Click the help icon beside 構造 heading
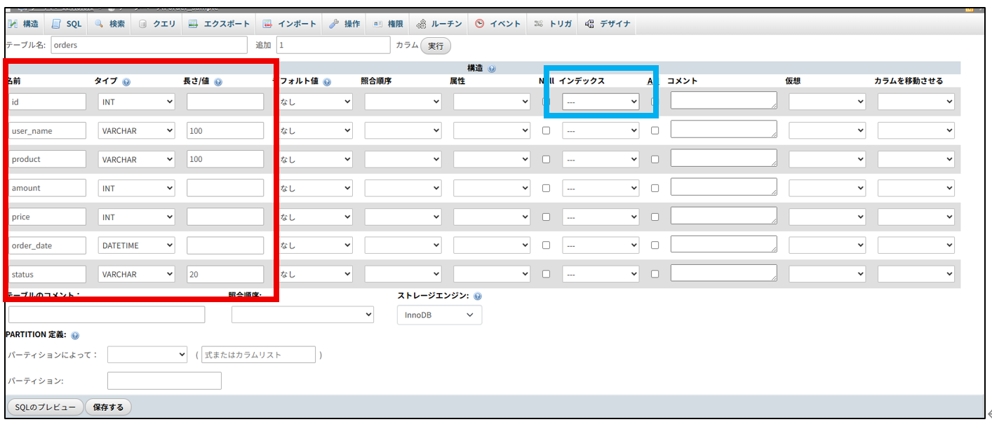 (491, 69)
